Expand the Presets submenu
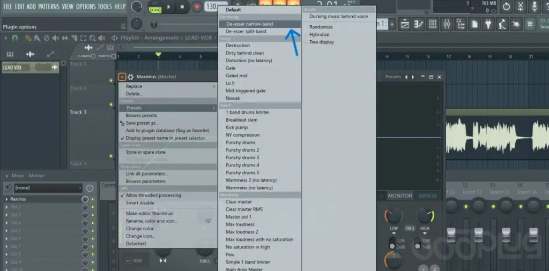 point(168,108)
